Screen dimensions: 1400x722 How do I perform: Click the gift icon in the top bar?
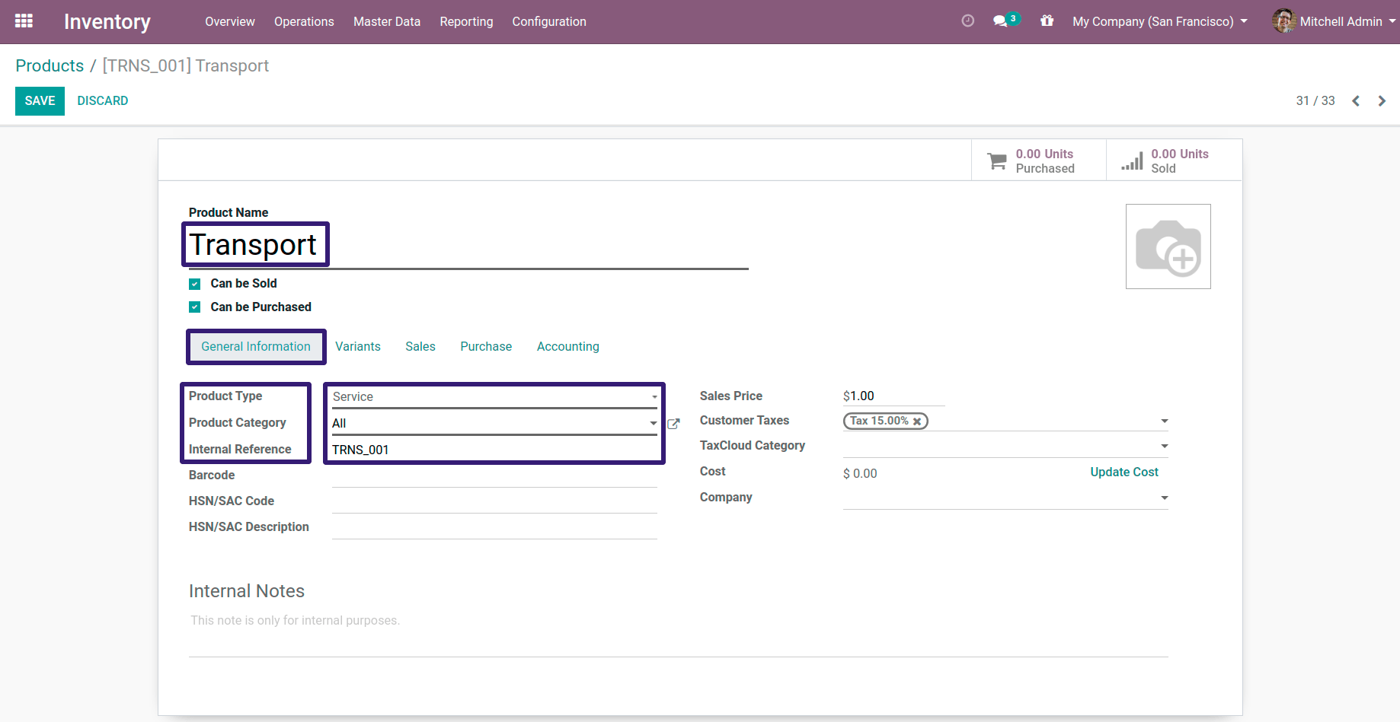[1047, 21]
